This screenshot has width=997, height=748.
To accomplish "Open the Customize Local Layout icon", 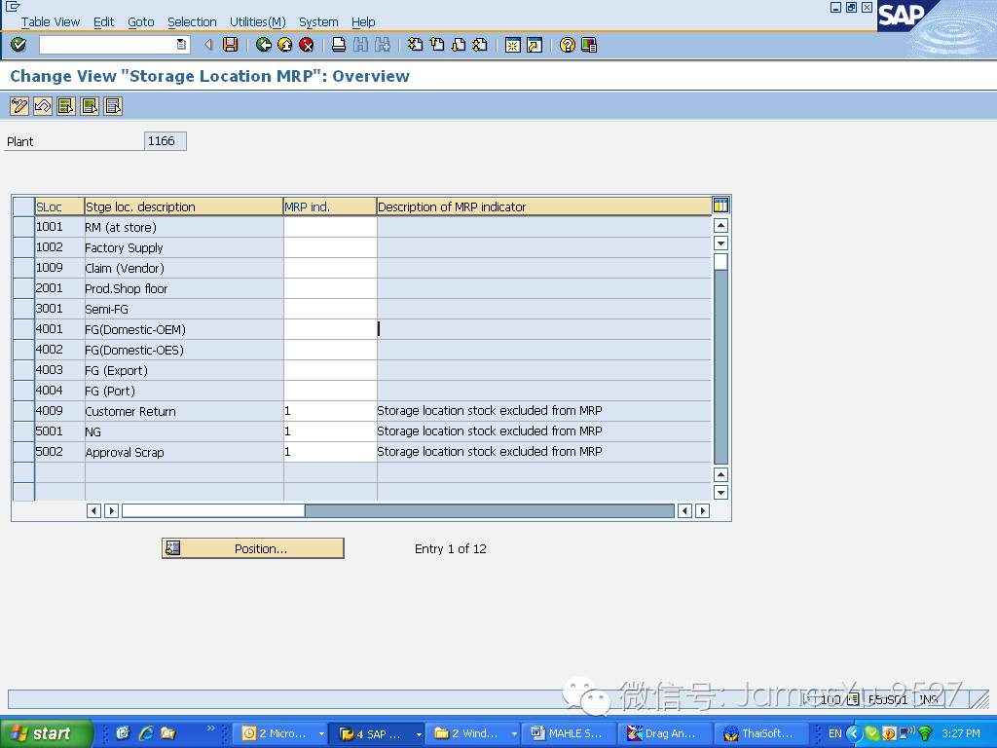I will (589, 45).
